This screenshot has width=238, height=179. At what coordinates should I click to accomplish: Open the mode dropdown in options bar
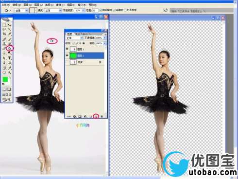pos(53,11)
